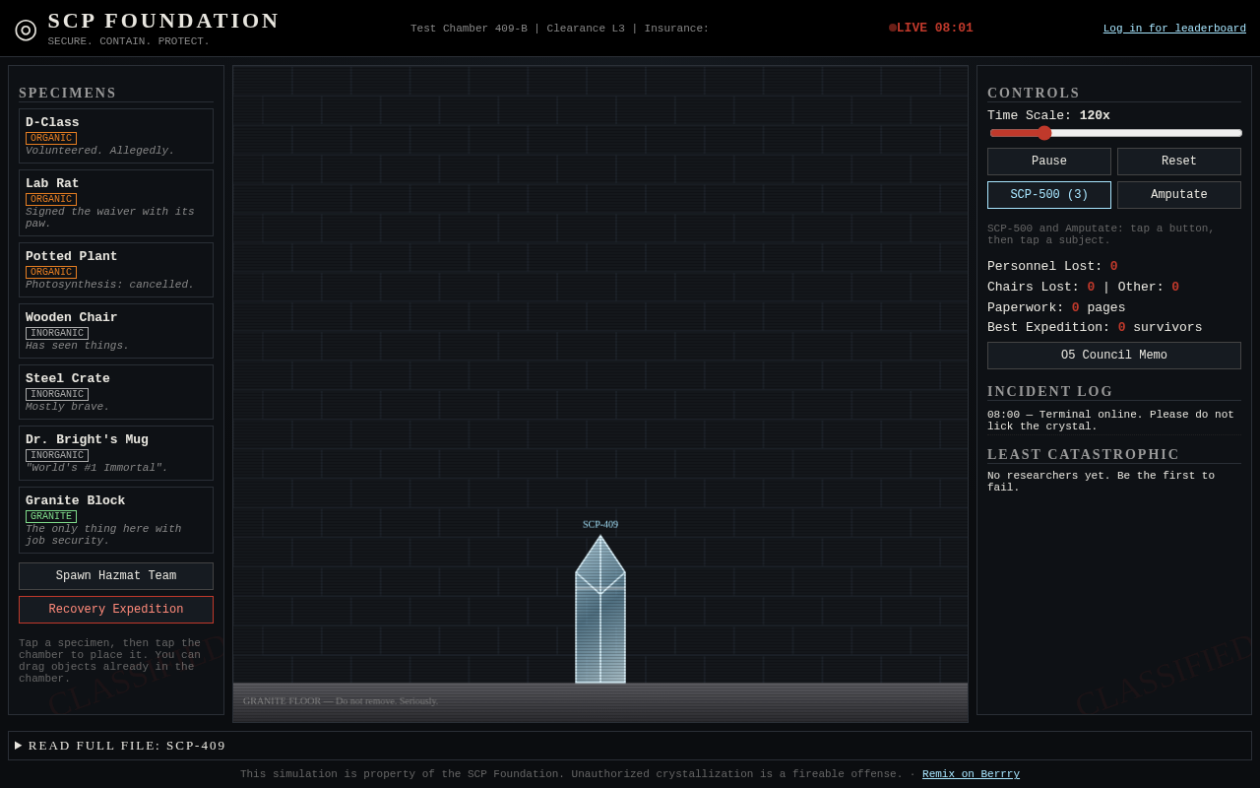Choose the Potted Plant specimen
1260x788 pixels.
pyautogui.click(x=116, y=270)
